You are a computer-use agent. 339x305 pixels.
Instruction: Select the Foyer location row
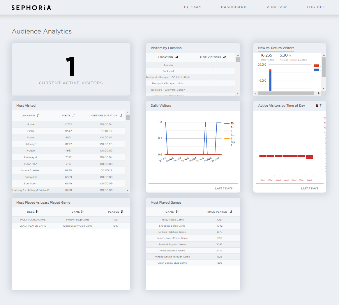click(x=68, y=137)
